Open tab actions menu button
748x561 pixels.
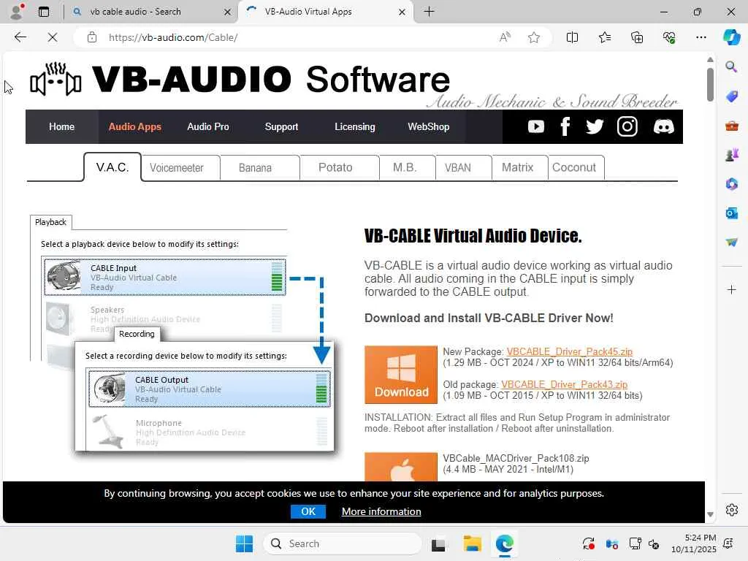[x=43, y=12]
